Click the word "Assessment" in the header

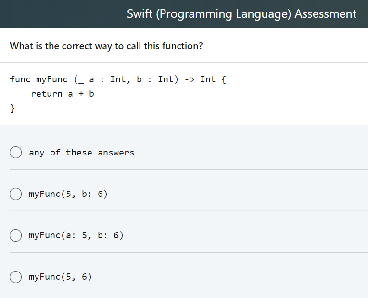326,14
